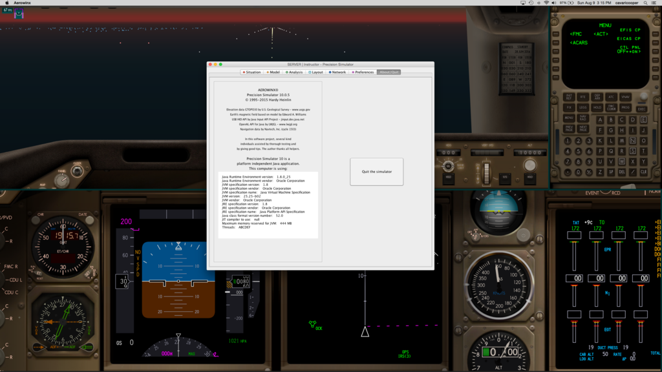Click the CDU SP space key
The width and height of the screenshot is (662, 372).
coord(611,172)
